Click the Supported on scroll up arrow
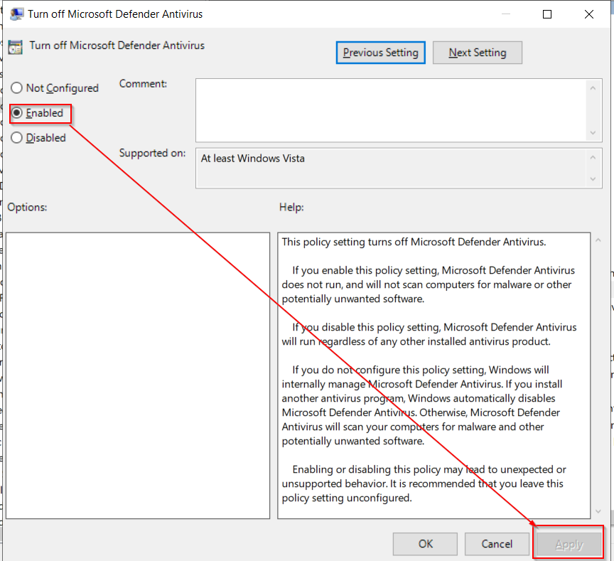Image resolution: width=614 pixels, height=561 pixels. click(x=593, y=157)
